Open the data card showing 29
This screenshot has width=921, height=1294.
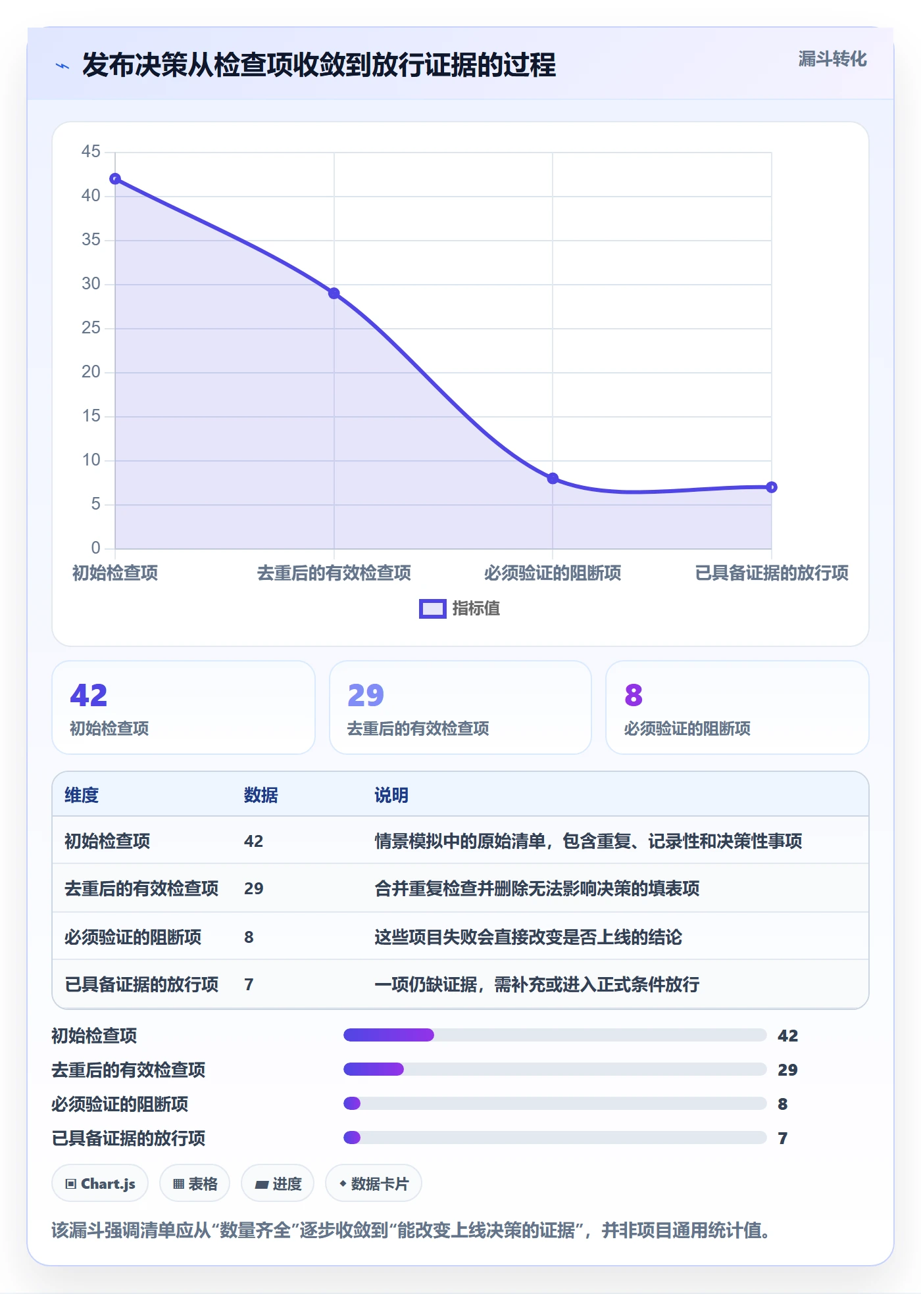pyautogui.click(x=460, y=707)
